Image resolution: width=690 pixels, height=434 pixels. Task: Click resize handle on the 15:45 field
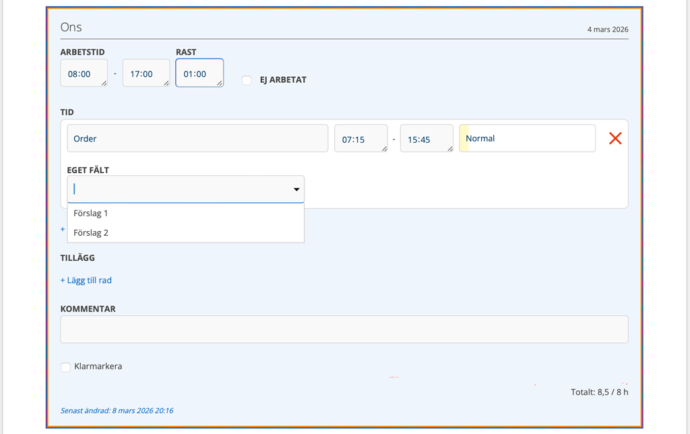pos(449,148)
